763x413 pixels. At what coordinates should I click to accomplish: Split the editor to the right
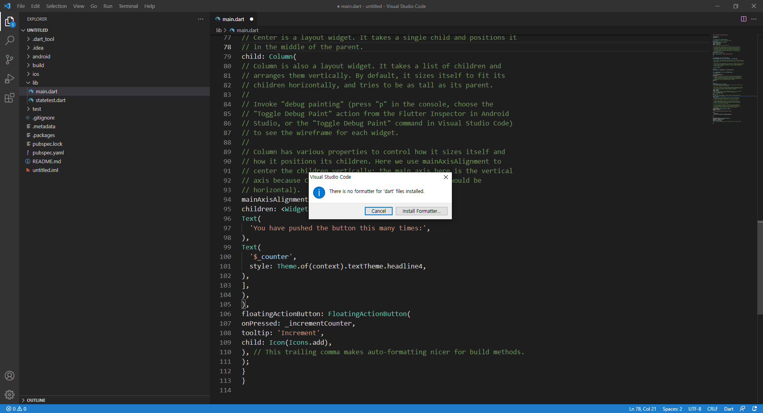pyautogui.click(x=744, y=19)
